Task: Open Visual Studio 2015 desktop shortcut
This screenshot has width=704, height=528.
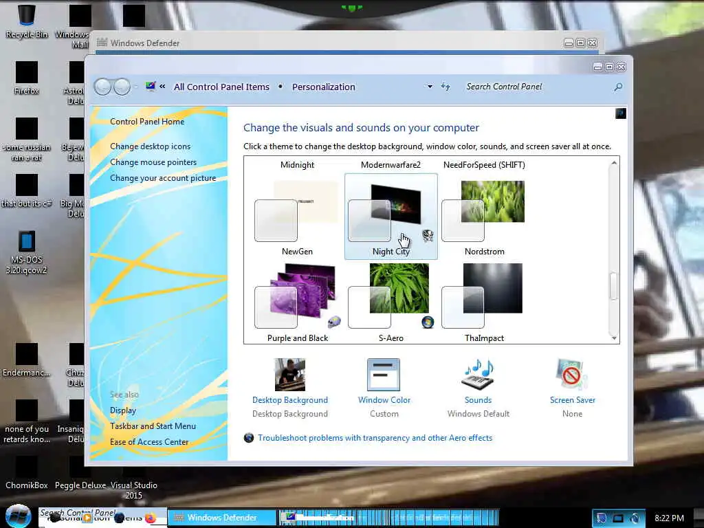Action: tap(134, 478)
